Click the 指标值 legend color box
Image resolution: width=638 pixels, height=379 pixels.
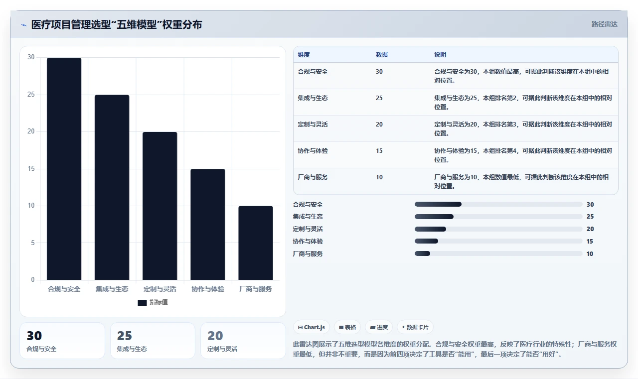point(142,302)
